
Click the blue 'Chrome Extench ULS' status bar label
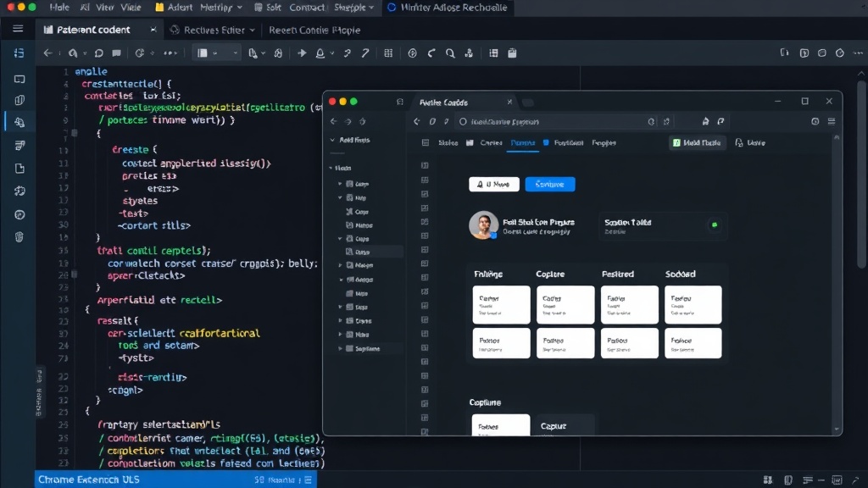tap(88, 480)
